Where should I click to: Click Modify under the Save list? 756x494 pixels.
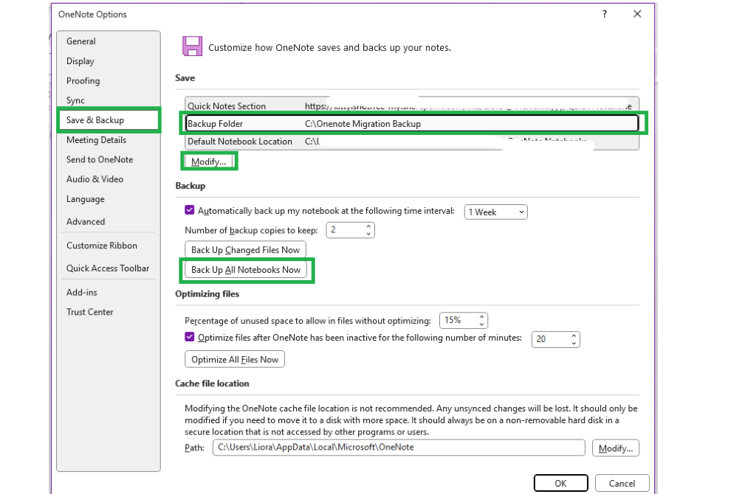coord(208,161)
